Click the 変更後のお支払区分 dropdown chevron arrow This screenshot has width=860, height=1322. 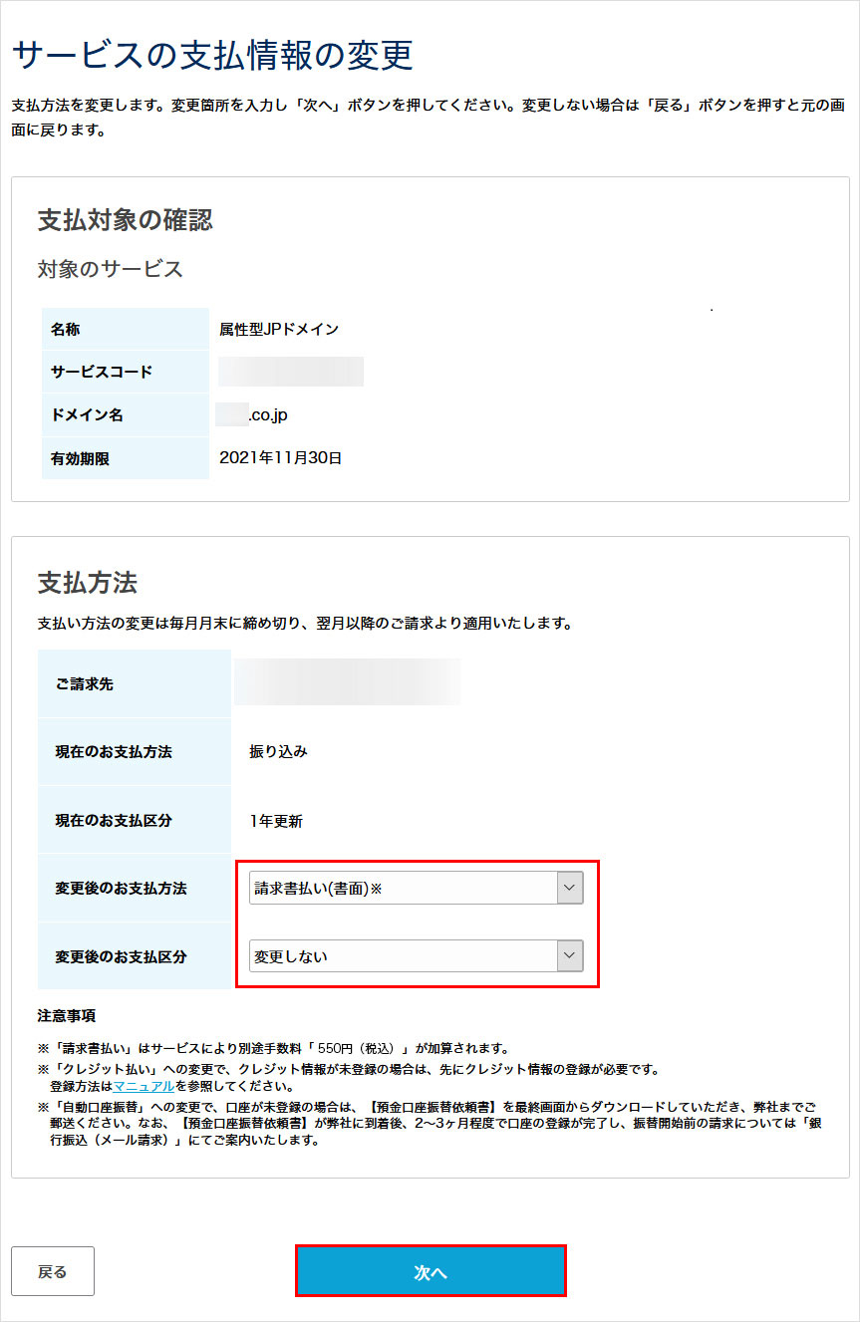pyautogui.click(x=569, y=955)
